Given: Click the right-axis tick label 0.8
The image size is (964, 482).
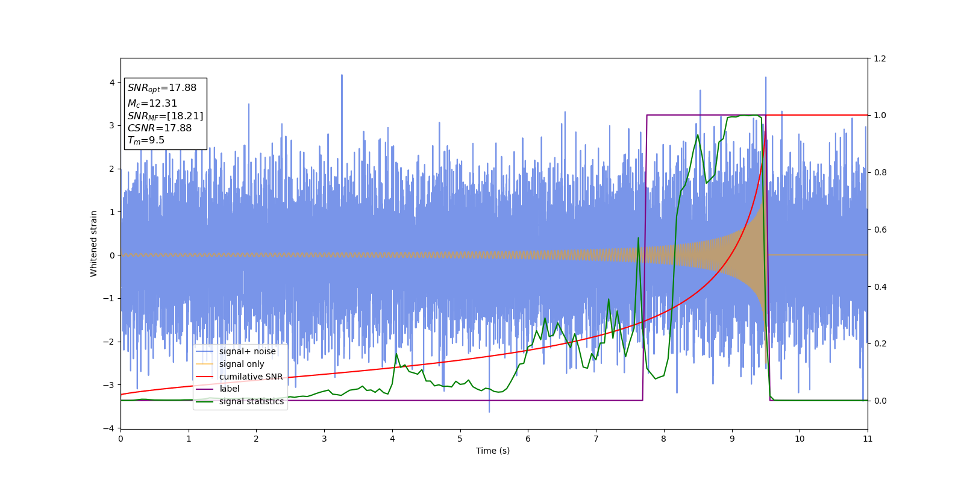Looking at the screenshot, I should [880, 172].
